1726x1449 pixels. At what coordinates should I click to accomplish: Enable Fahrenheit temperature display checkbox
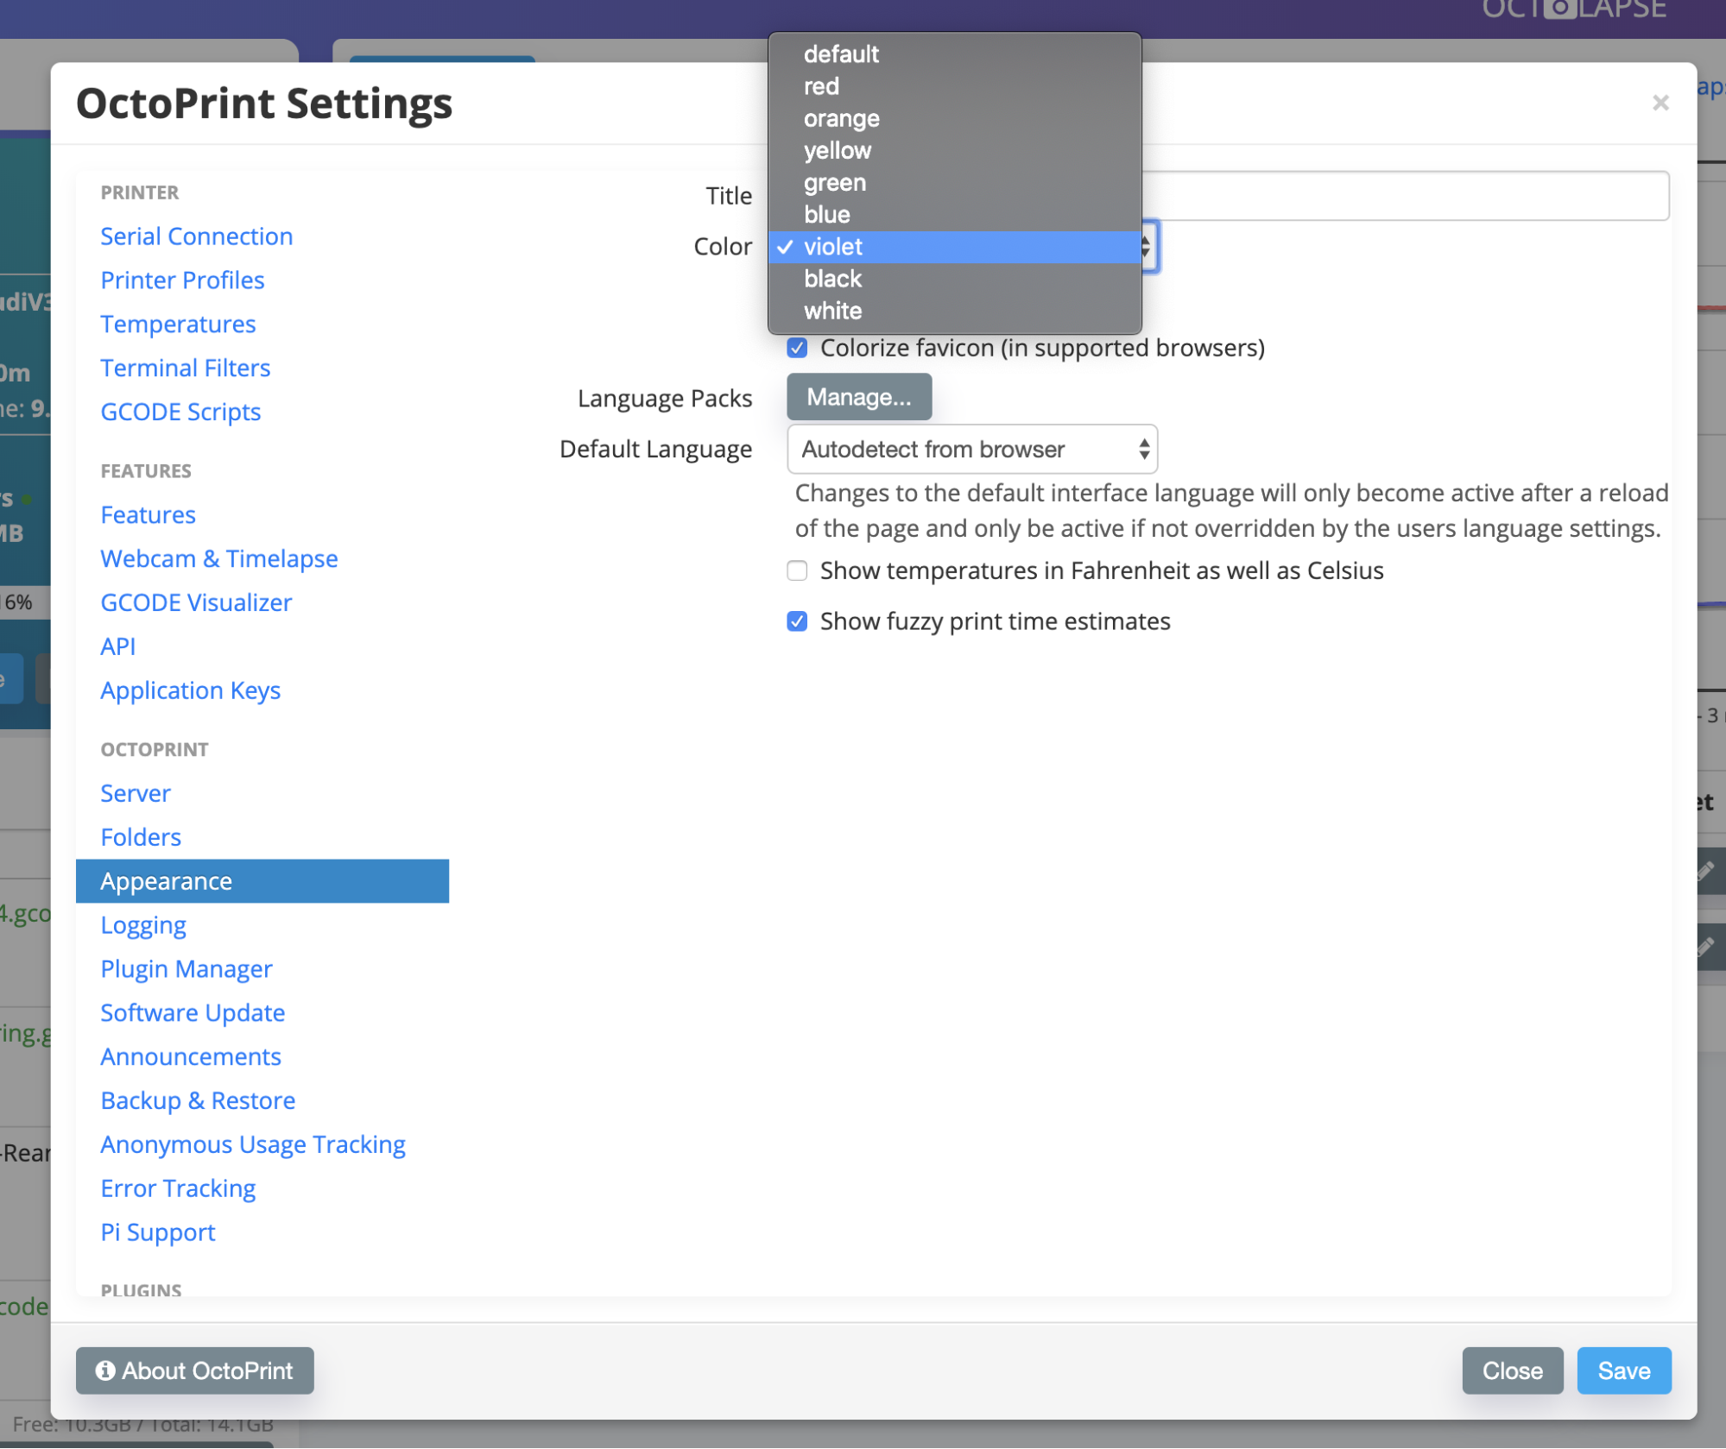pyautogui.click(x=797, y=570)
